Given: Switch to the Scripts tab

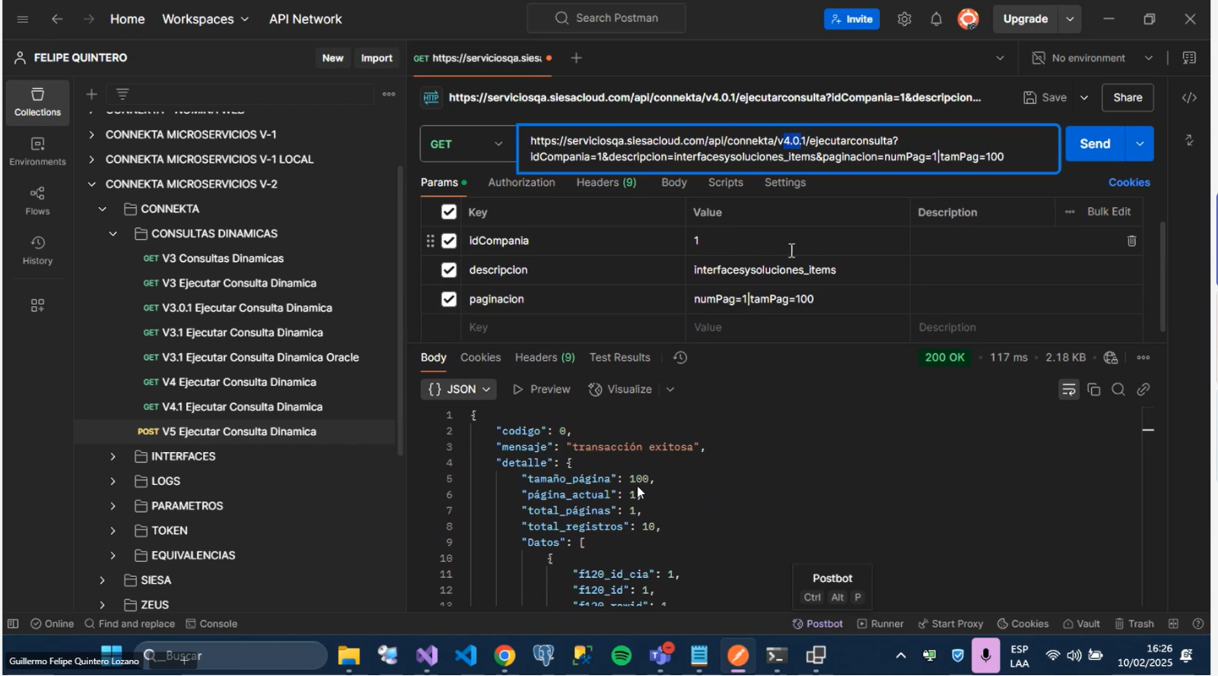Looking at the screenshot, I should (x=725, y=182).
